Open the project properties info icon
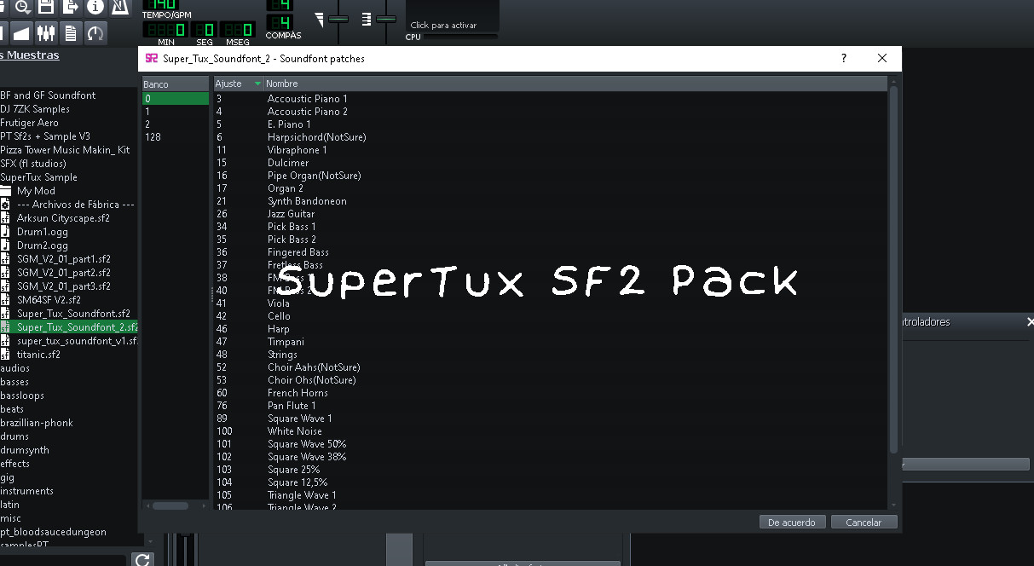The width and height of the screenshot is (1034, 566). pos(95,8)
